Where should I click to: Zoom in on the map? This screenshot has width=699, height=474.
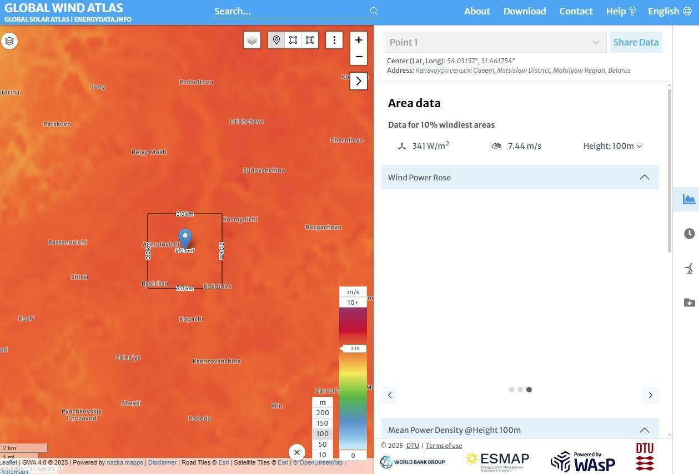[x=359, y=40]
